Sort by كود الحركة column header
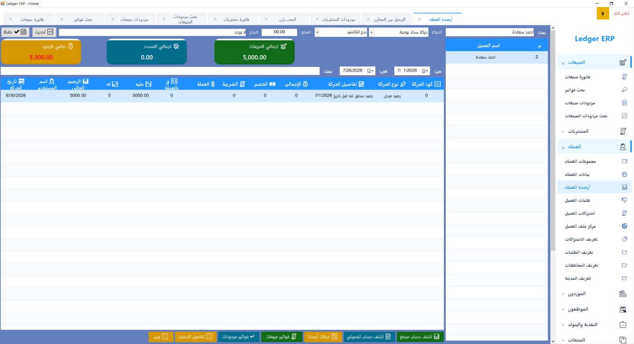This screenshot has height=344, width=634. (426, 84)
